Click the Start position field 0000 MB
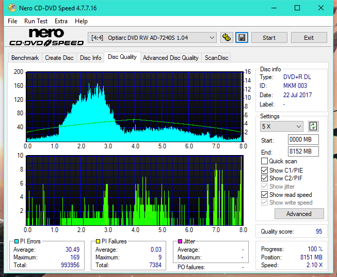 [x=303, y=140]
